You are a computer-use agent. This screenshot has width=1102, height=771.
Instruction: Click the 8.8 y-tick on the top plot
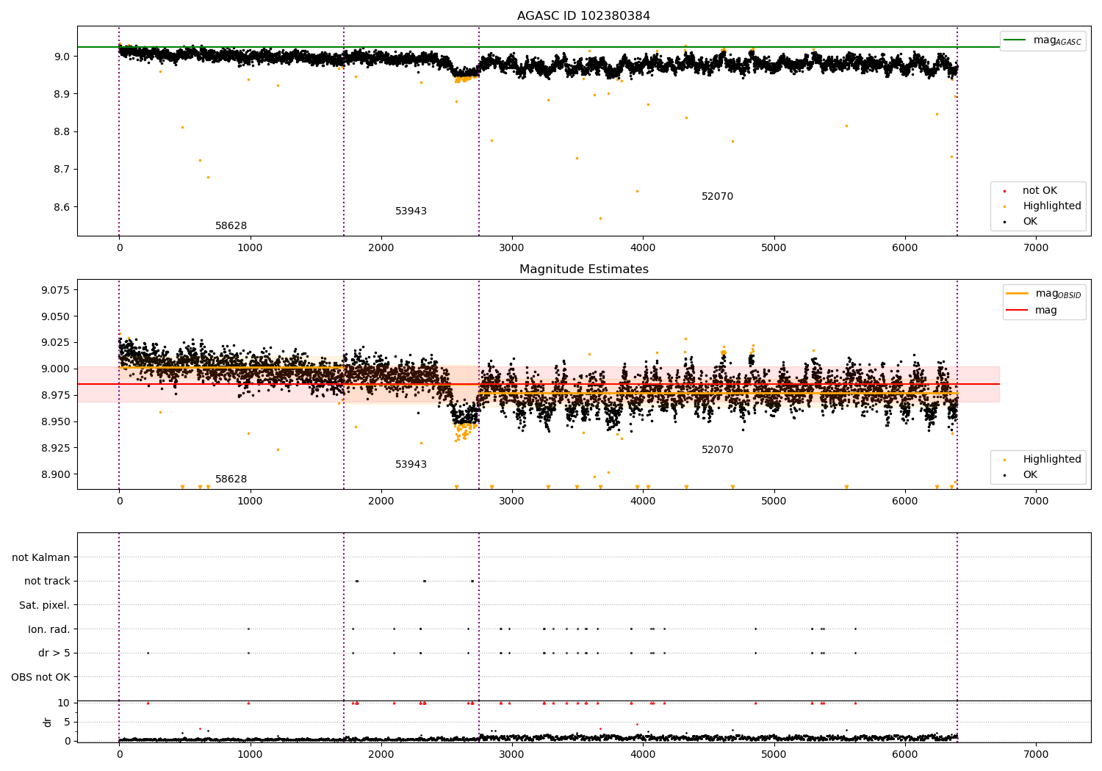(62, 131)
